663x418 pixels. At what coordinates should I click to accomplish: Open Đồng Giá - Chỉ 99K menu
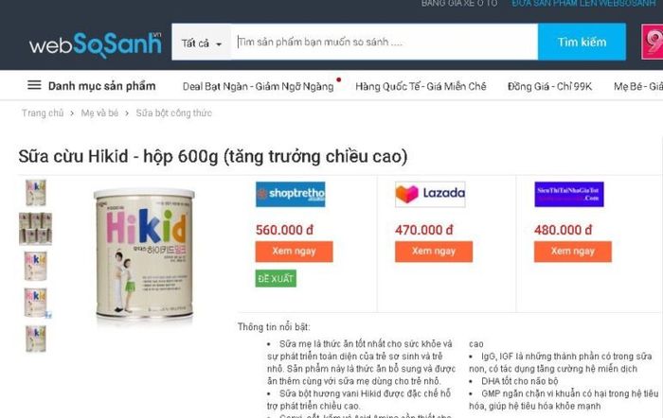click(x=549, y=87)
